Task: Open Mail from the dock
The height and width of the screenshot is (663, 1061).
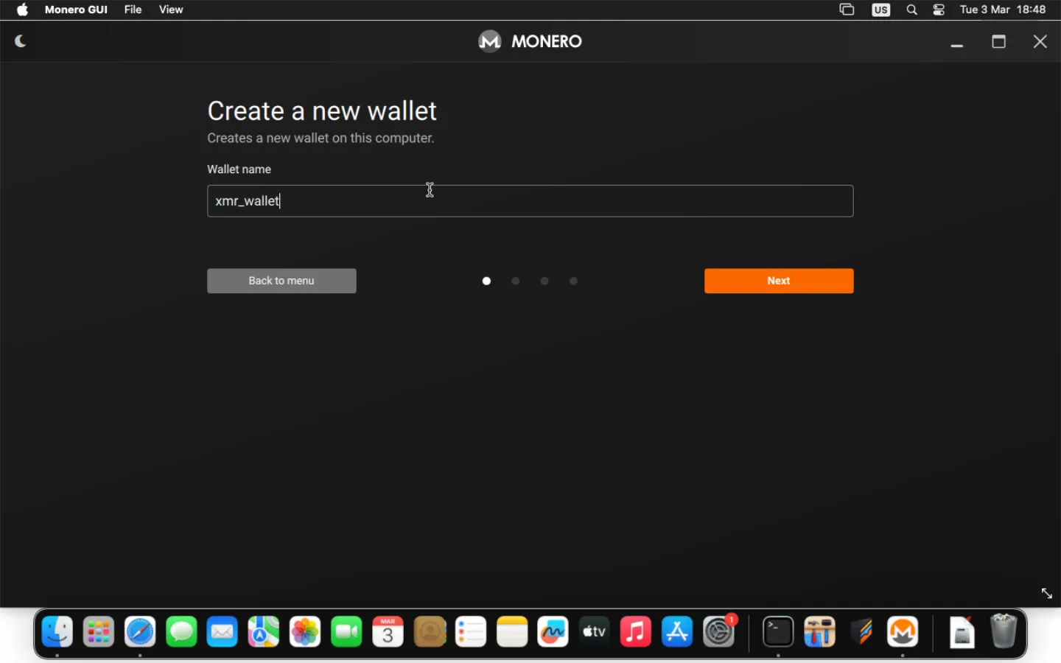Action: point(223,632)
